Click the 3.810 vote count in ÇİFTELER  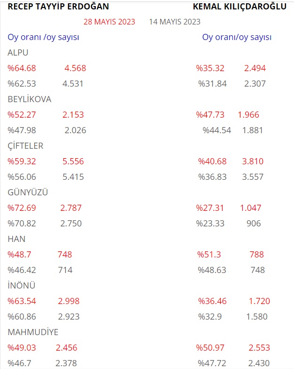(253, 161)
